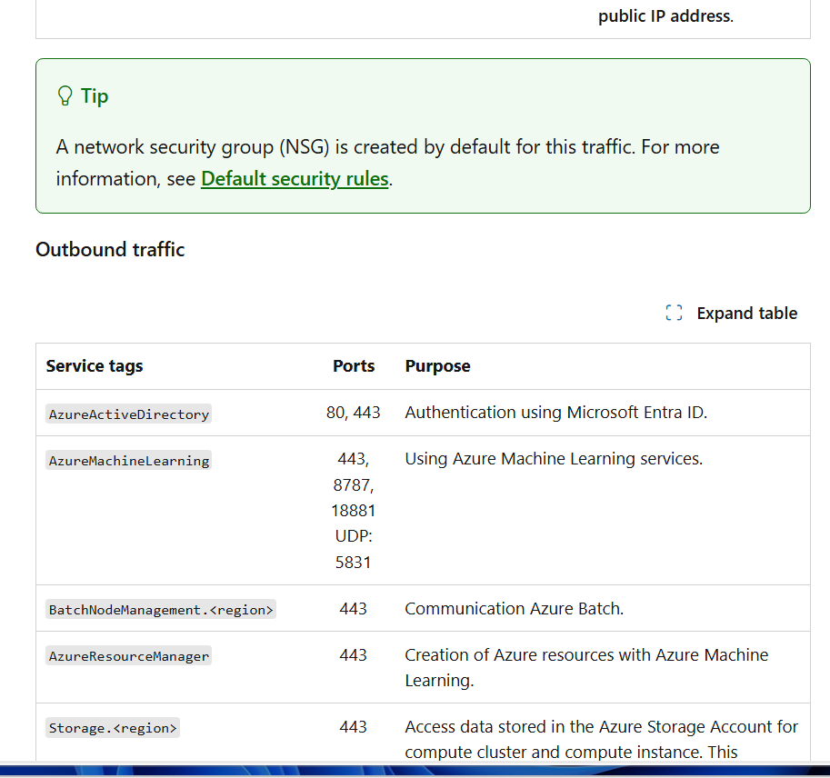Select the Storage.<region> service tag
The image size is (830, 778).
tap(113, 728)
